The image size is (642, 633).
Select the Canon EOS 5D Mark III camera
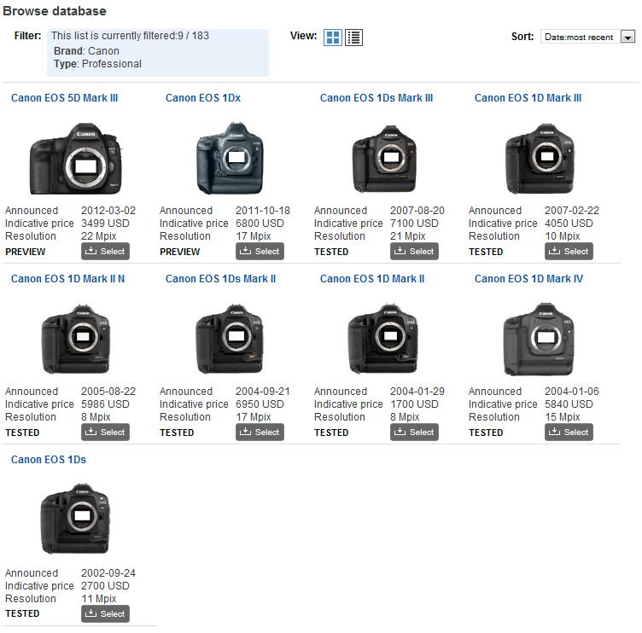[105, 251]
